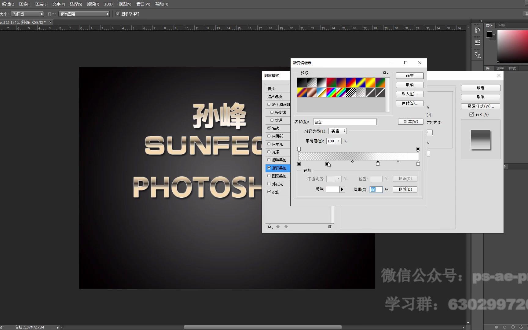The width and height of the screenshot is (528, 330).
Task: Select the red-to-green gradient preset
Action: click(x=331, y=82)
